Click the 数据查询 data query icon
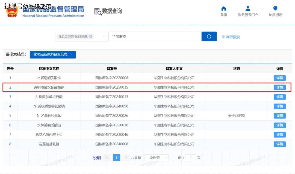 pos(98,11)
